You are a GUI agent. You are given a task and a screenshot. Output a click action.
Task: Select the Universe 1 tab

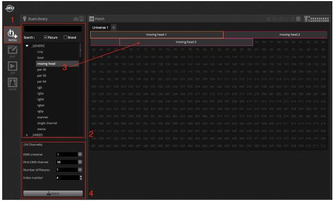(100, 27)
